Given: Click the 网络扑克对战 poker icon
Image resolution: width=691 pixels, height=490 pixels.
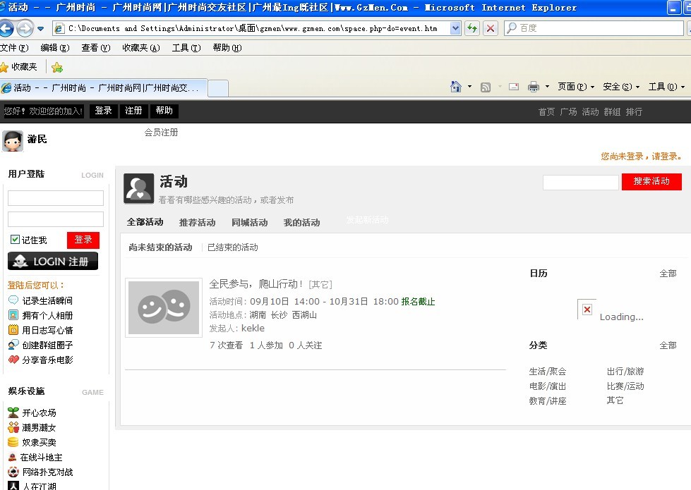Looking at the screenshot, I should coord(13,472).
